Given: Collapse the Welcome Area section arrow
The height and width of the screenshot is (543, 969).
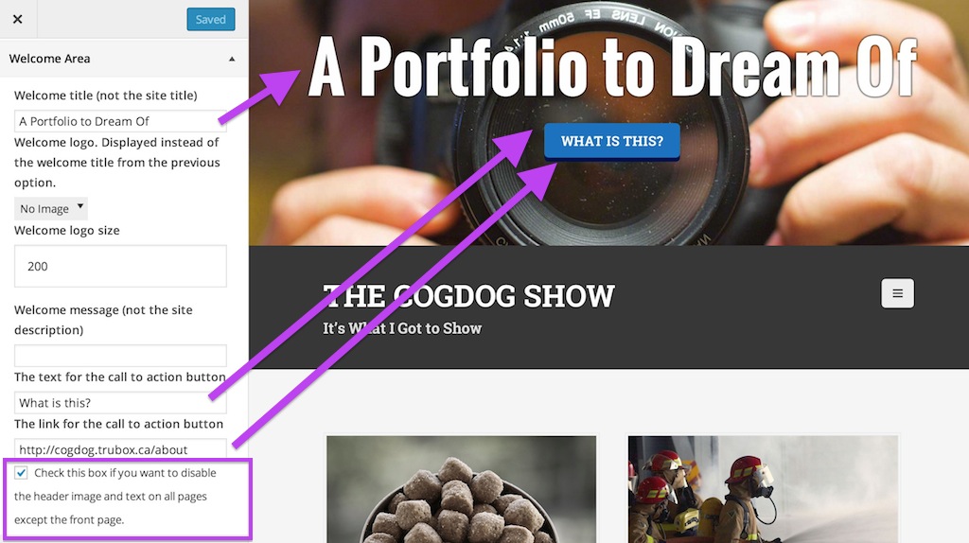Looking at the screenshot, I should [x=232, y=59].
